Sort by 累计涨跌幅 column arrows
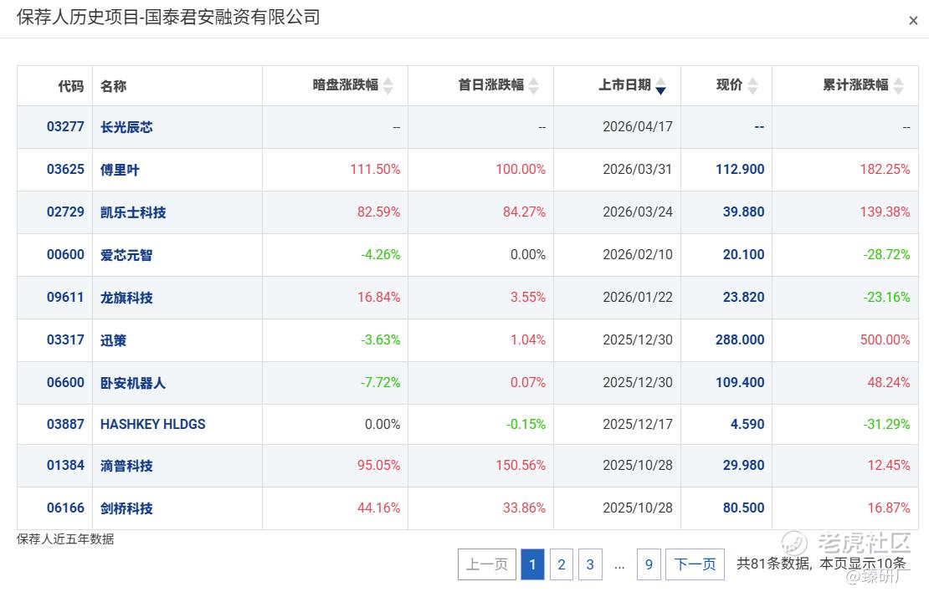This screenshot has width=929, height=597. tap(899, 86)
